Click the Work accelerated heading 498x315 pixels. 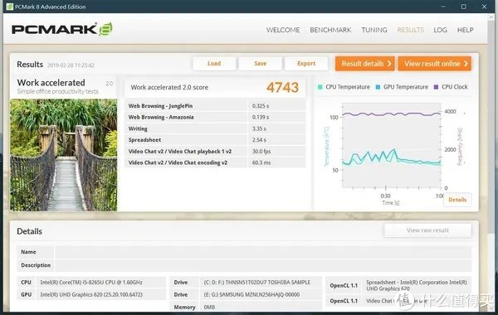coord(51,82)
